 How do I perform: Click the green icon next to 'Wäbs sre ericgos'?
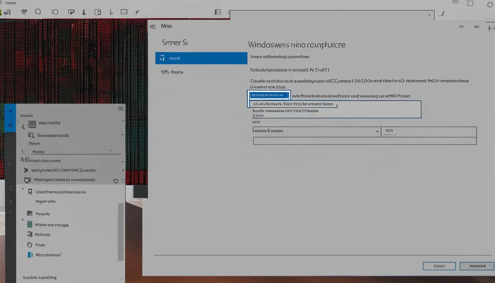point(30,224)
